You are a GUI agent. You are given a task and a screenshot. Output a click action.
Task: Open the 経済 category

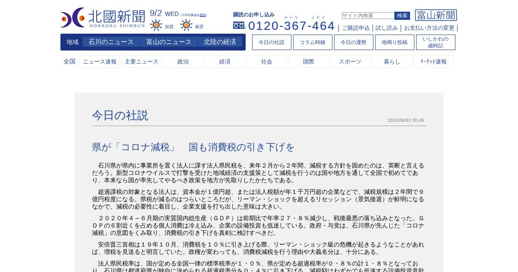(225, 62)
